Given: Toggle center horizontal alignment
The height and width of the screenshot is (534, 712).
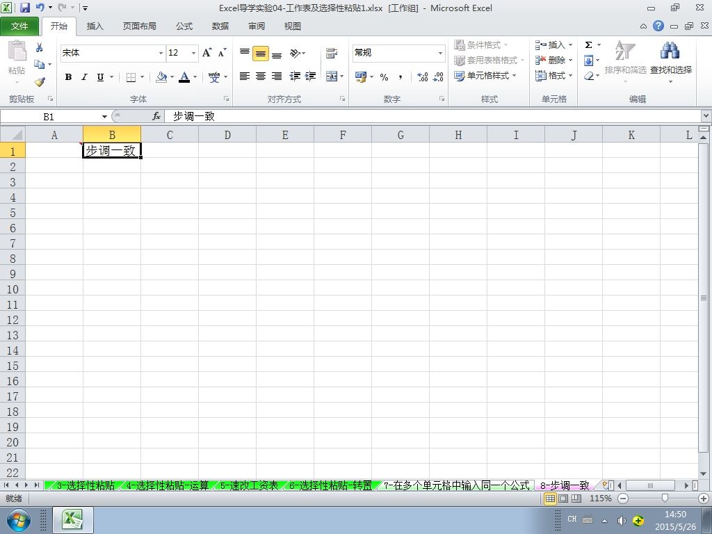Looking at the screenshot, I should tap(261, 76).
